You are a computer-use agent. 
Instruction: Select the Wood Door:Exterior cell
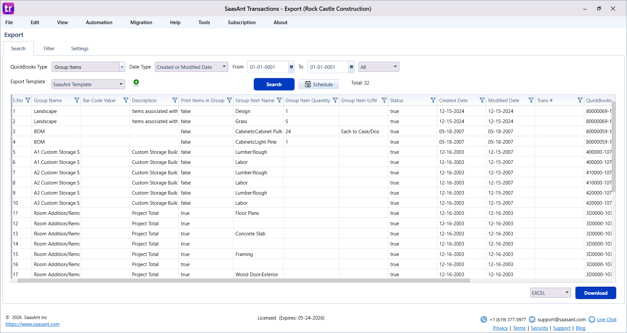pos(258,274)
